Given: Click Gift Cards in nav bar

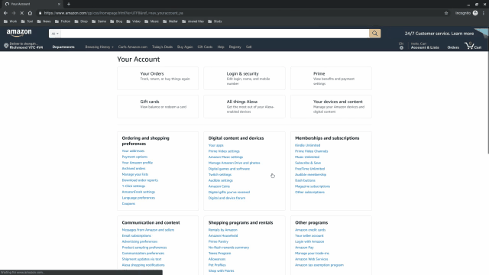Looking at the screenshot, I should pyautogui.click(x=205, y=47).
